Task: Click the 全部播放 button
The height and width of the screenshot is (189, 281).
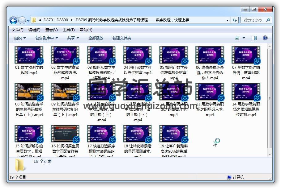Action: pos(96,38)
